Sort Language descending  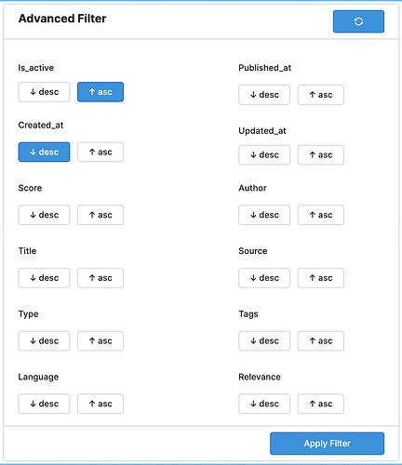coord(44,404)
